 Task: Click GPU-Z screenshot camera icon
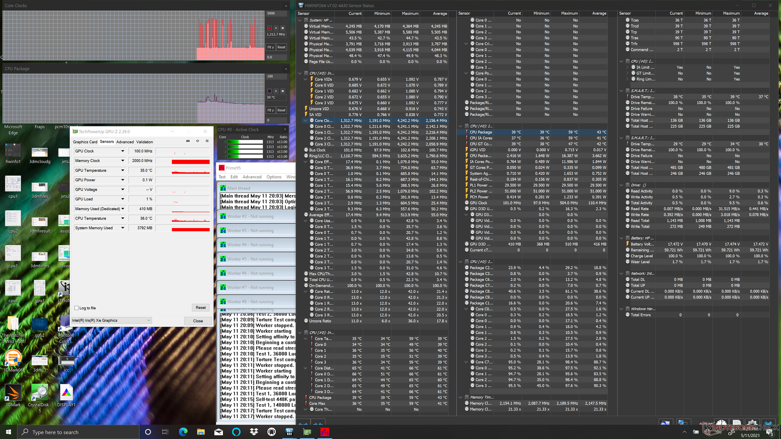coord(188,141)
